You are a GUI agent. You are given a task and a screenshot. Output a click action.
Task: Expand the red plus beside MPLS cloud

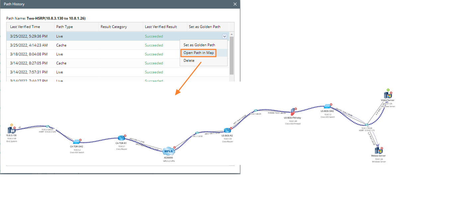pyautogui.click(x=174, y=147)
